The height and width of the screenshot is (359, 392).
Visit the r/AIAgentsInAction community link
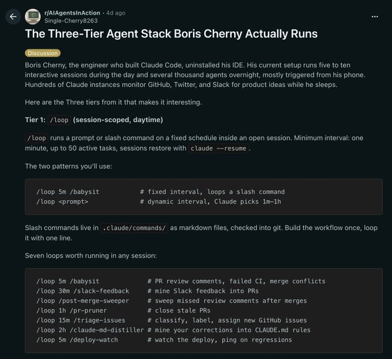[x=72, y=13]
